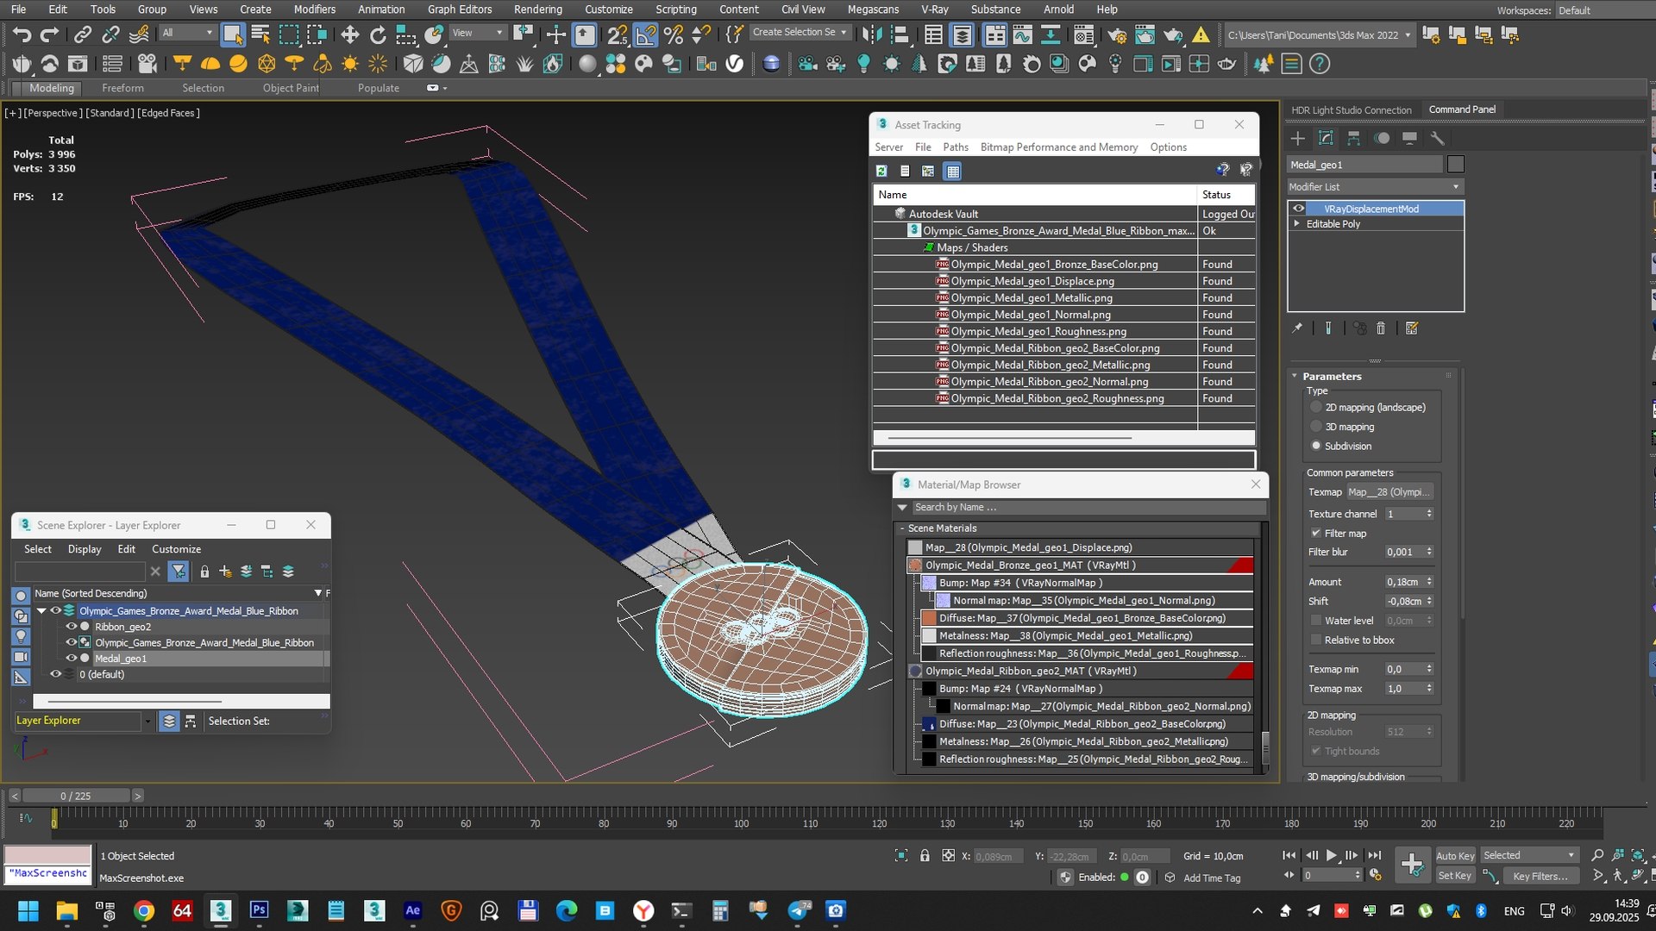Open the Modify tab in Command Panel
This screenshot has width=1656, height=931.
(1326, 138)
